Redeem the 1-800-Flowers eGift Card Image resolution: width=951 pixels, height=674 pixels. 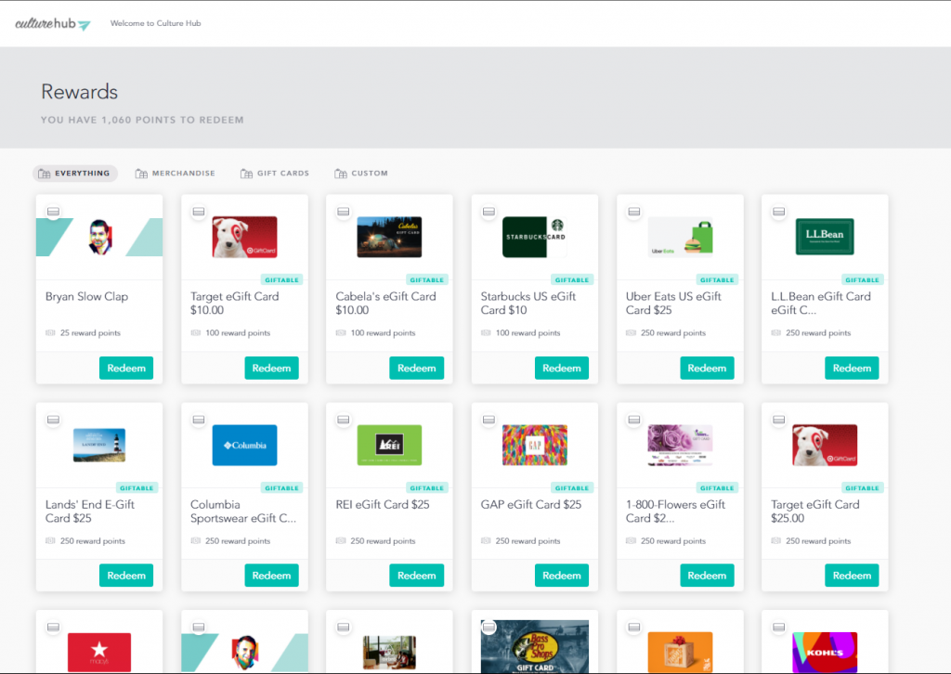pos(707,576)
